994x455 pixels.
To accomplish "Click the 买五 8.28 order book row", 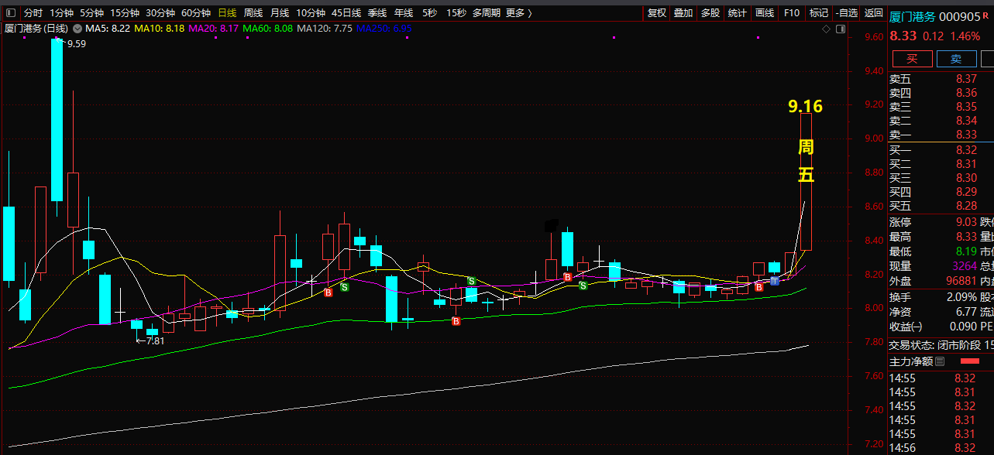I will click(x=941, y=206).
